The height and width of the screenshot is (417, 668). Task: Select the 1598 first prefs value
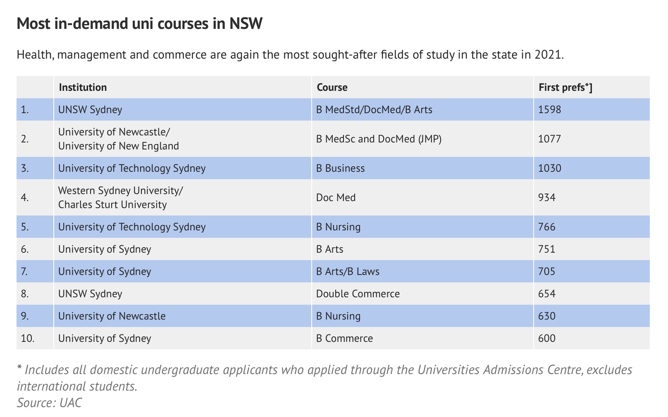pos(592,109)
